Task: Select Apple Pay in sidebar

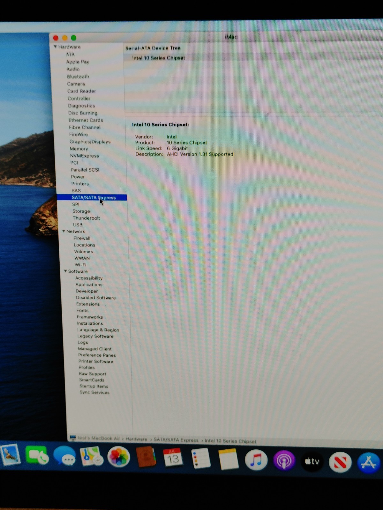Action: [78, 62]
